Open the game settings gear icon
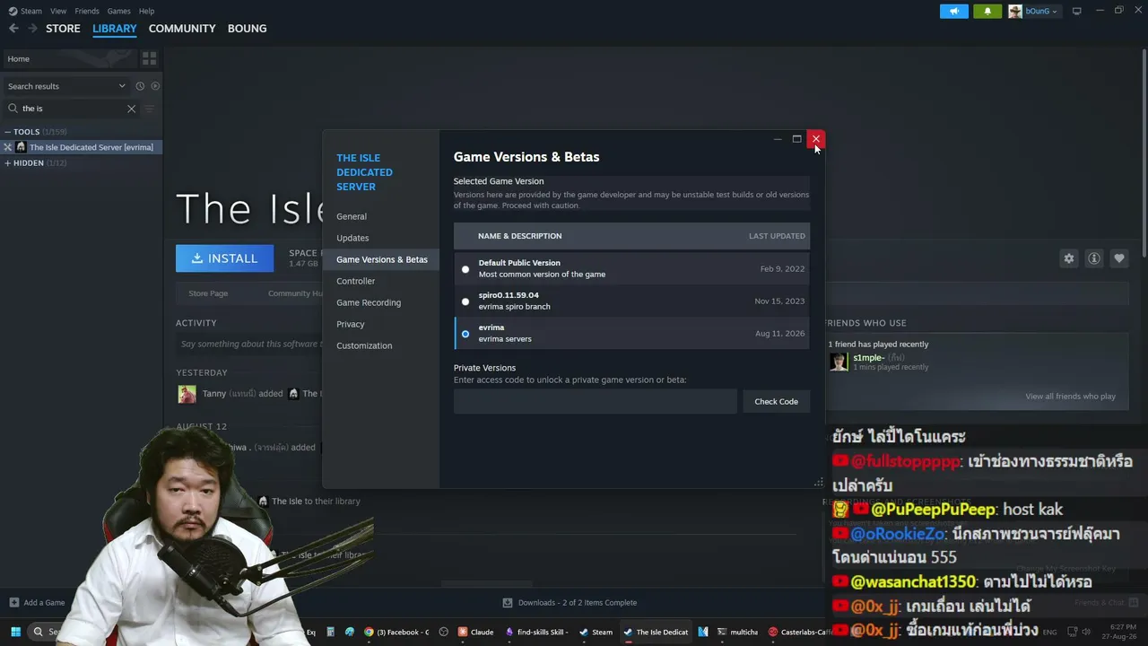 click(x=1069, y=258)
